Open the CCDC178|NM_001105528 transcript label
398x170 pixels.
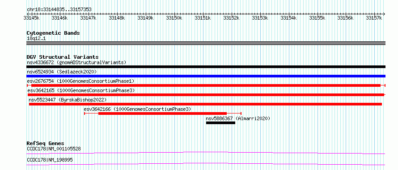pos(54,149)
